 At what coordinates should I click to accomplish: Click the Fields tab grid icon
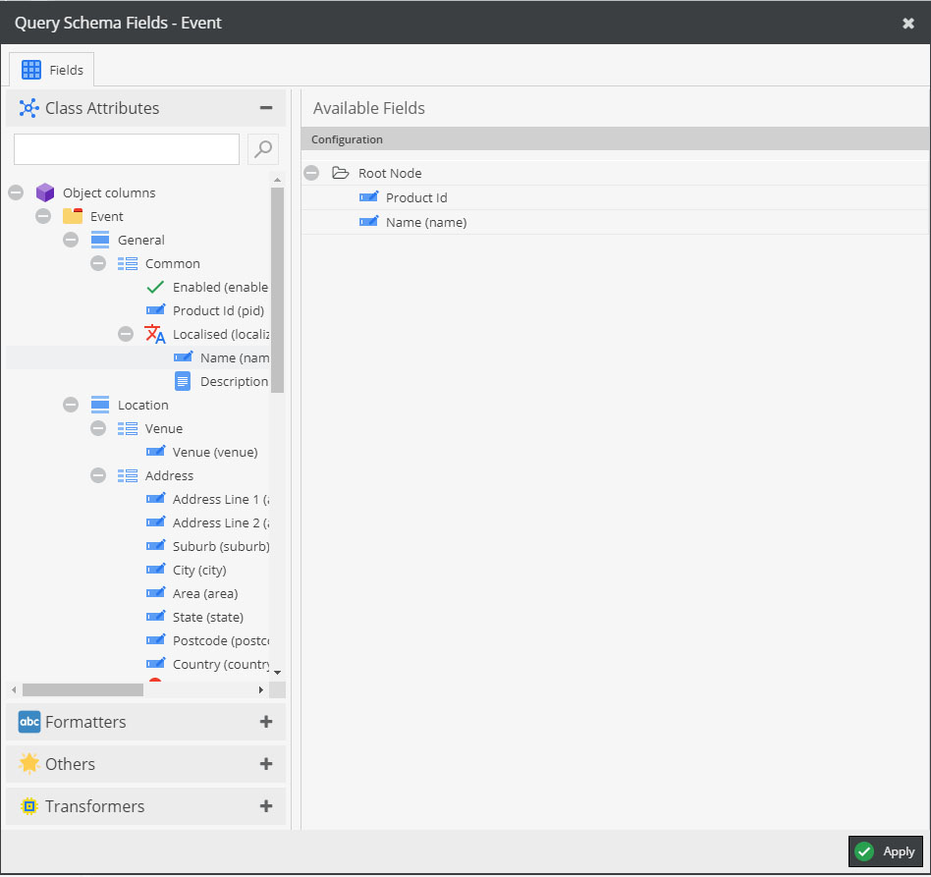[30, 70]
